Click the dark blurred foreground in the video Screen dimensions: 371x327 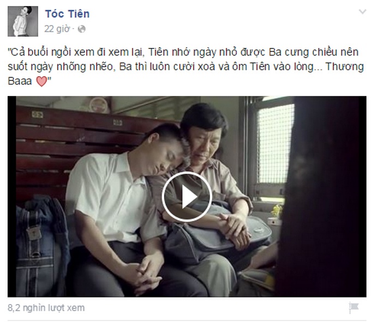[x=322, y=196]
